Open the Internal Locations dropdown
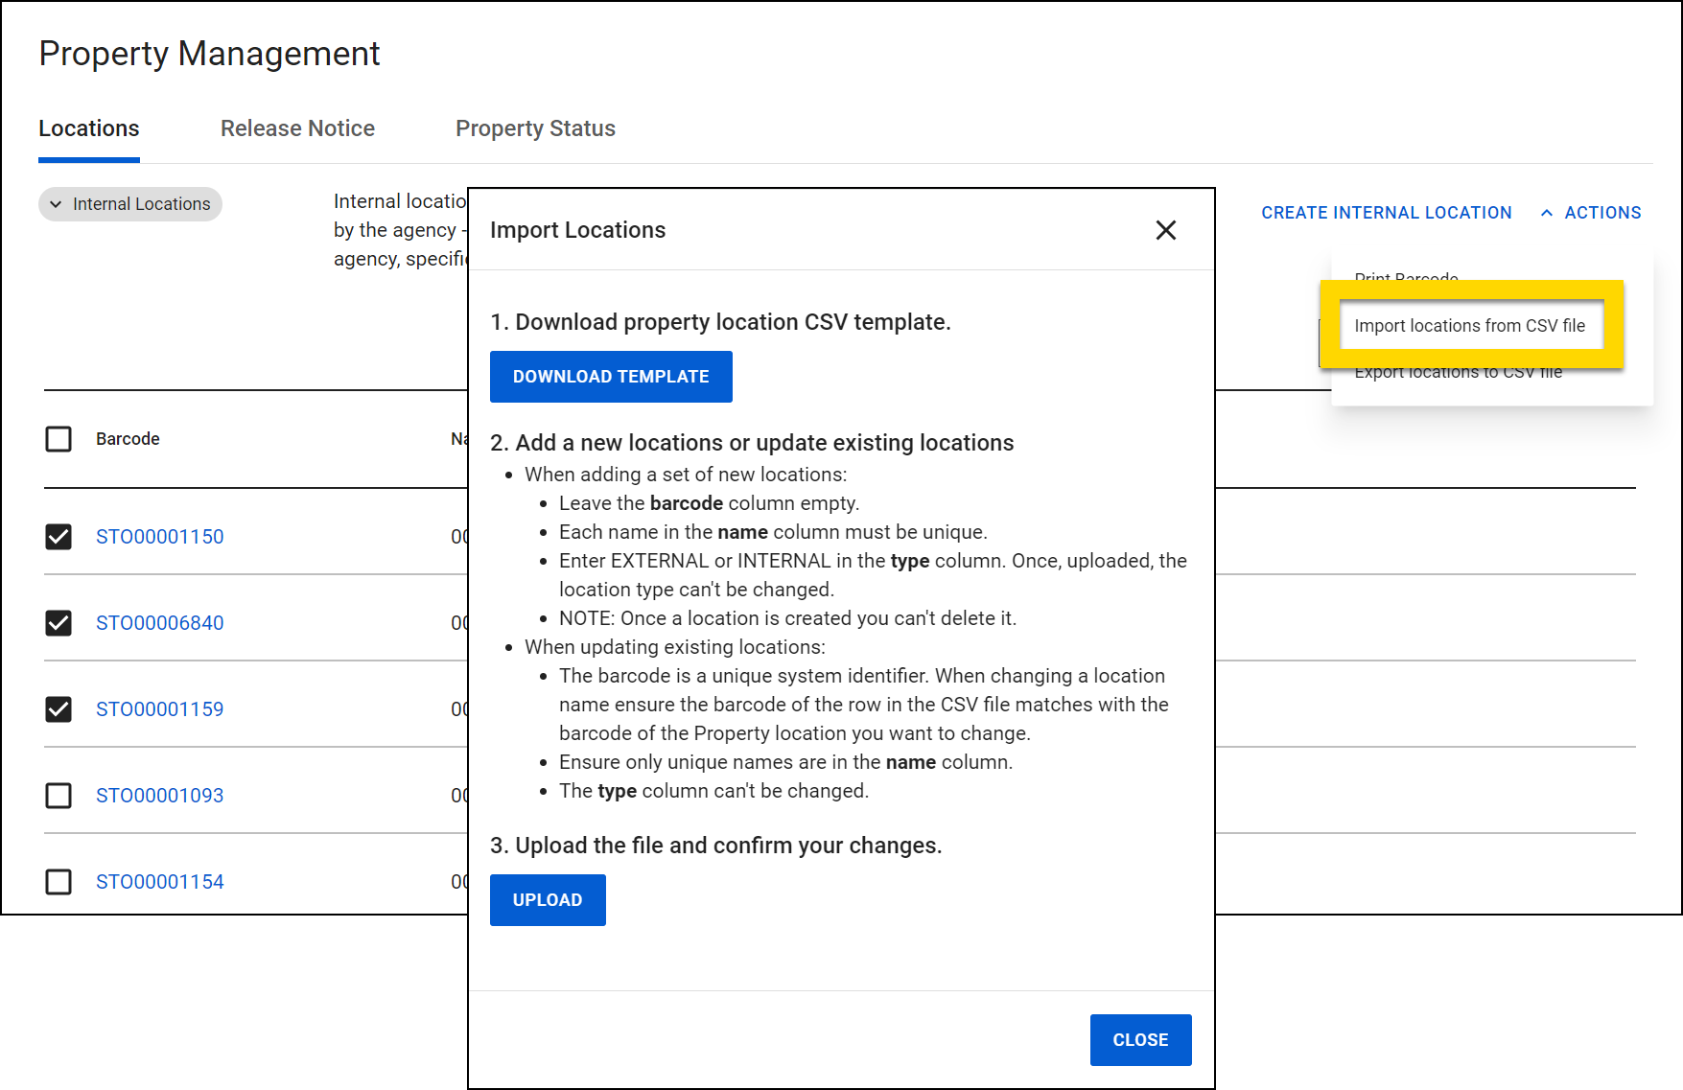The height and width of the screenshot is (1090, 1683). click(129, 203)
